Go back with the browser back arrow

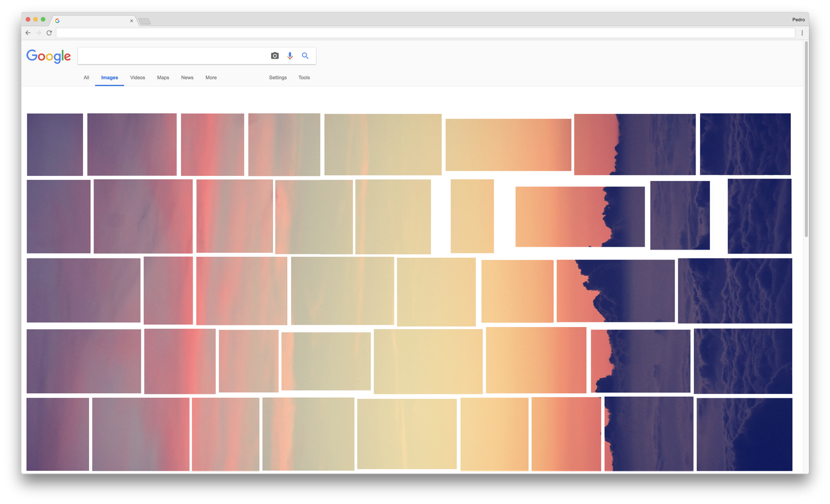[28, 33]
